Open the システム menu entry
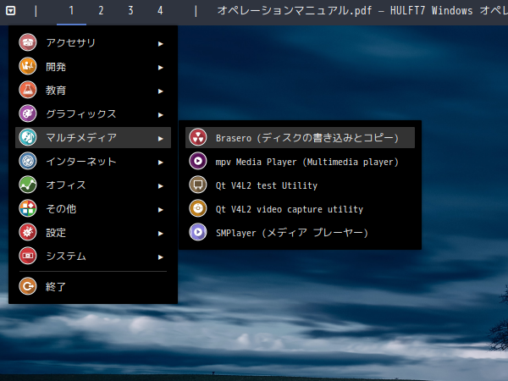 93,256
